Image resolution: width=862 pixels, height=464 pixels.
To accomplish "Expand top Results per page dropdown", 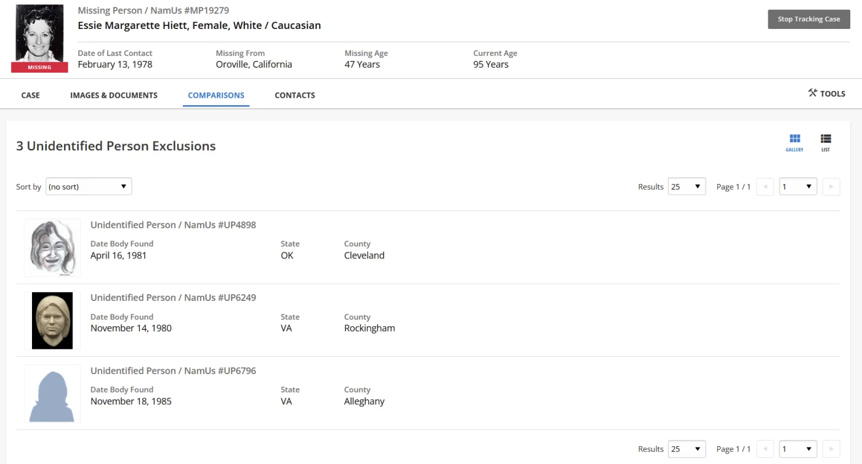I will (687, 186).
